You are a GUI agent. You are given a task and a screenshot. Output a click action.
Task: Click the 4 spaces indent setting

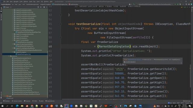[x=187, y=103]
